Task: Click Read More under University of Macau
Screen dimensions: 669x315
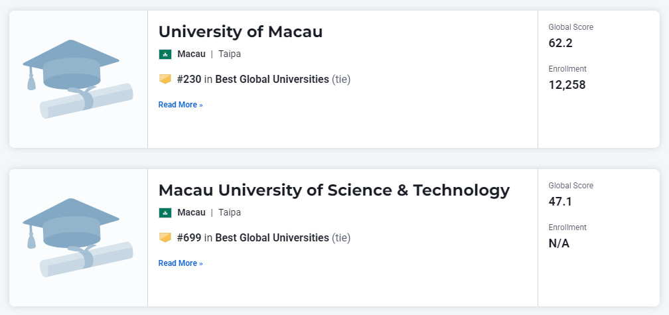Action: (181, 105)
